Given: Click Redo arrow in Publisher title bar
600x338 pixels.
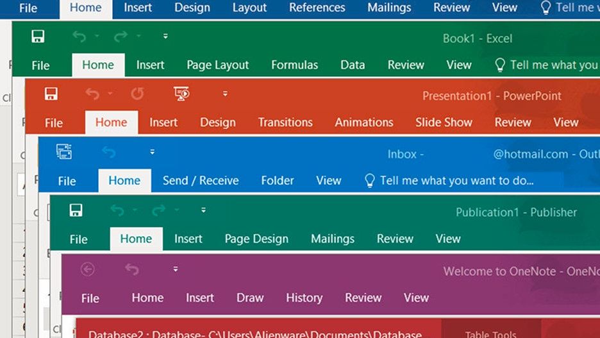Looking at the screenshot, I should [158, 210].
